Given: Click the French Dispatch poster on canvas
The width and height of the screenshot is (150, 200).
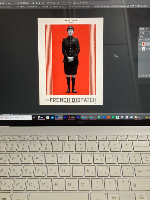Looking at the screenshot, I should (x=71, y=61).
